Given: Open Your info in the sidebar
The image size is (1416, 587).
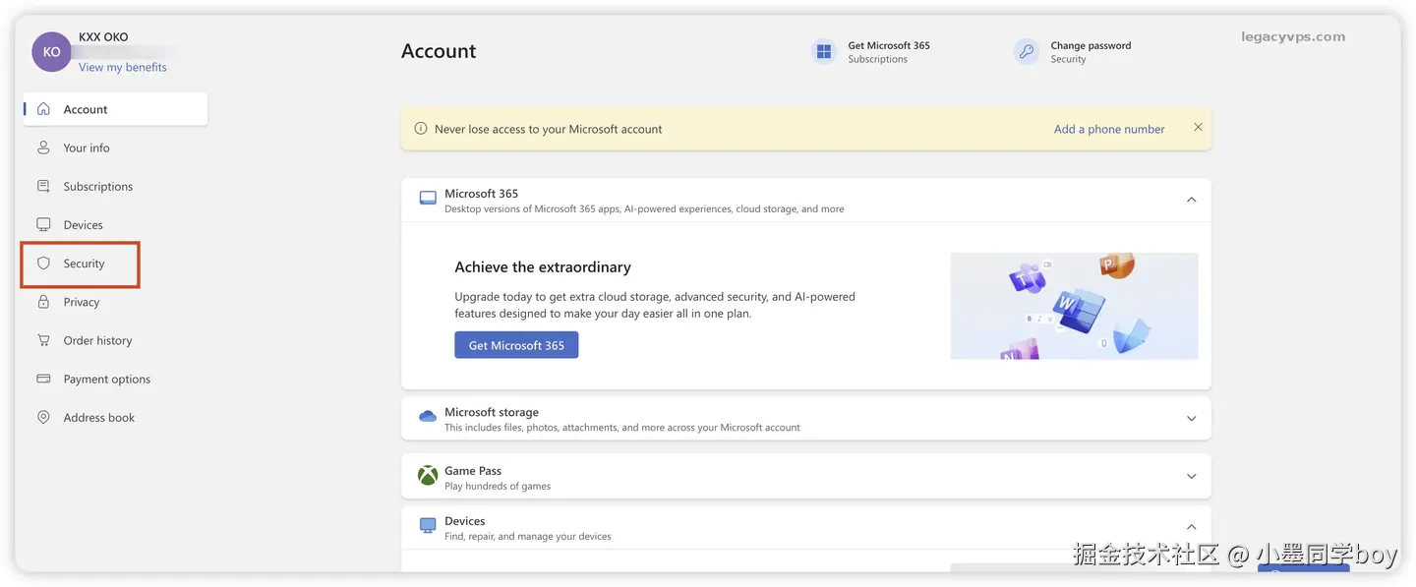Looking at the screenshot, I should 87,147.
